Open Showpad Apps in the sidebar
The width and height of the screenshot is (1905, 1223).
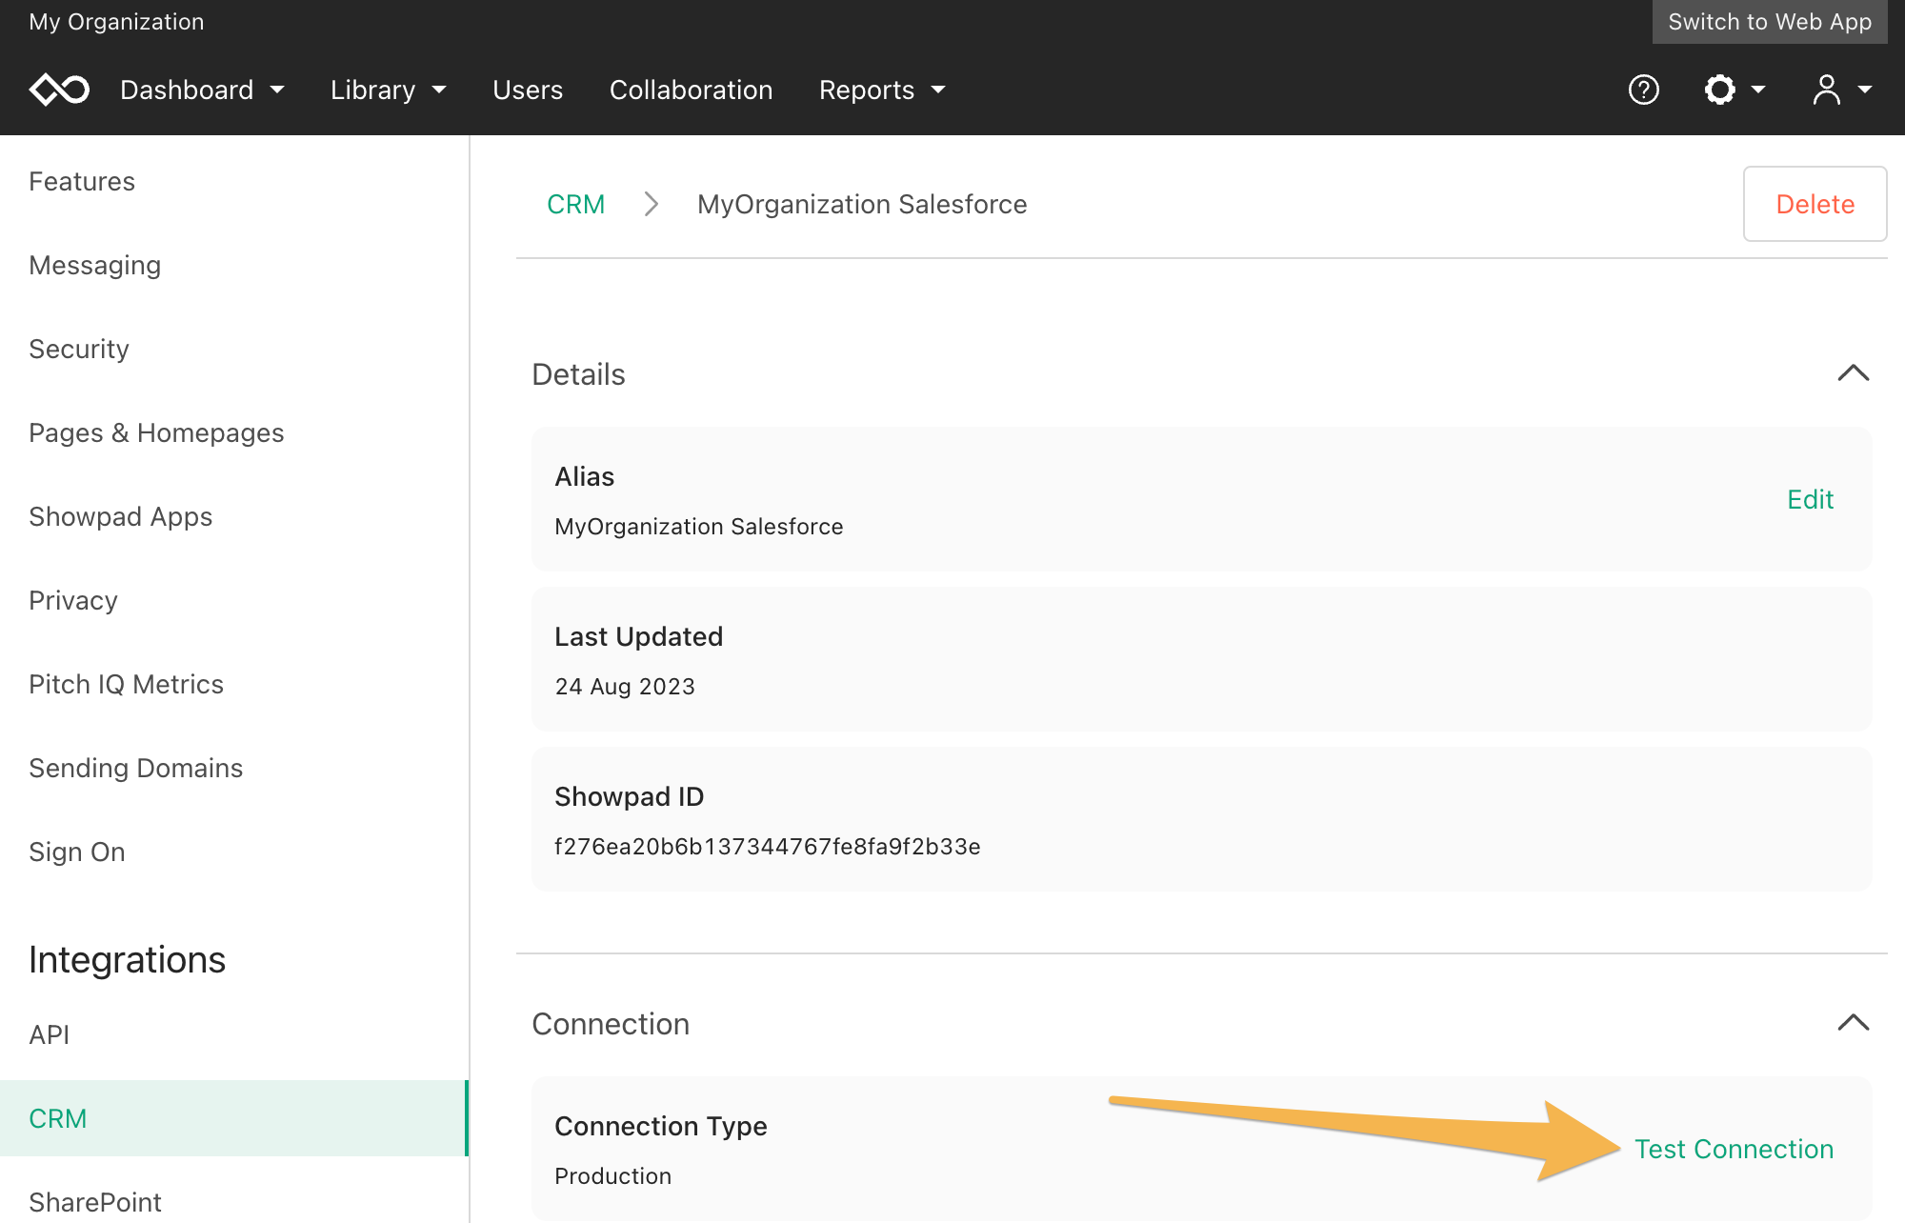[121, 516]
